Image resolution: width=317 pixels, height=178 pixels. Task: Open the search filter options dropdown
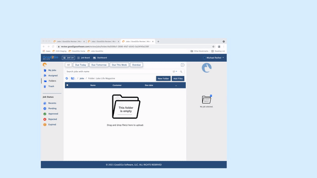click(x=175, y=71)
